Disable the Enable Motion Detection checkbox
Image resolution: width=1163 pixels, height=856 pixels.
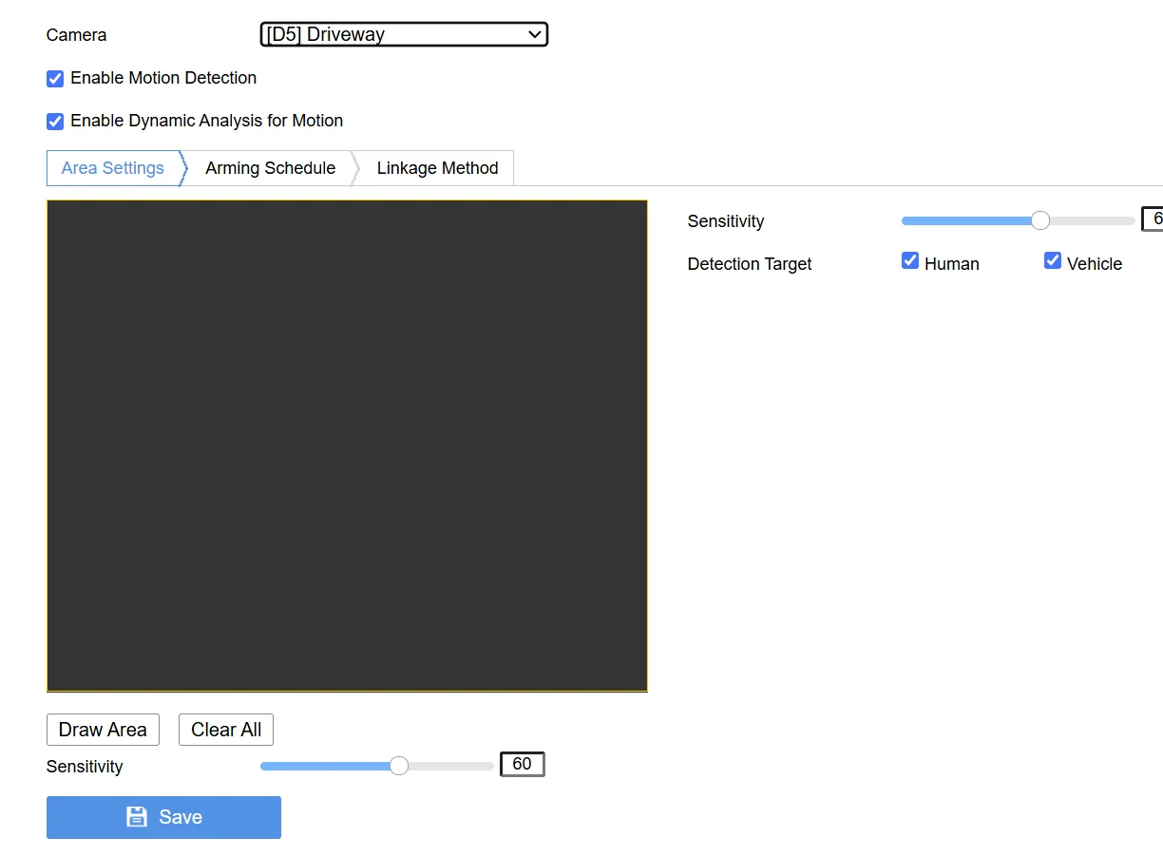click(55, 79)
